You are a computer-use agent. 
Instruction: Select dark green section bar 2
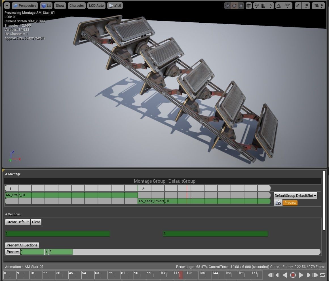(215, 234)
